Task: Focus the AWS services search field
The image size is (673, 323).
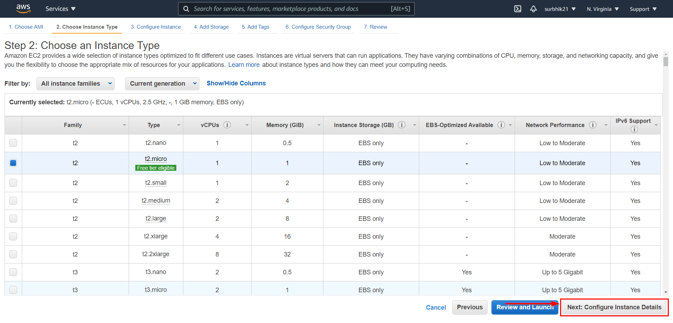Action: pyautogui.click(x=291, y=9)
